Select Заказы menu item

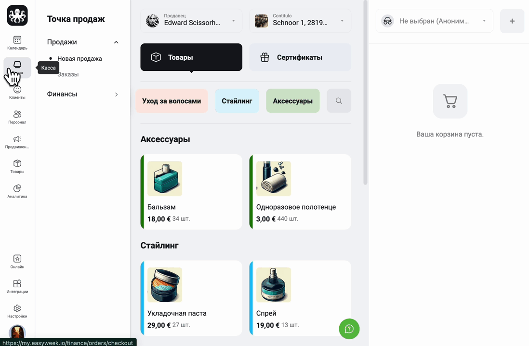click(x=68, y=74)
